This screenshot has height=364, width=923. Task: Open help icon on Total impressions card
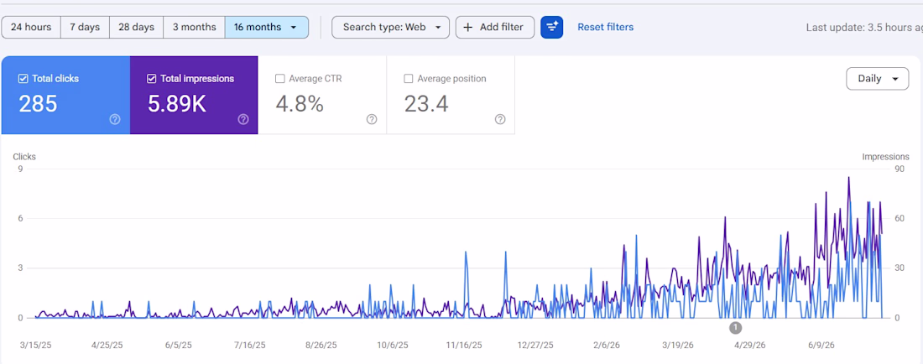click(243, 119)
